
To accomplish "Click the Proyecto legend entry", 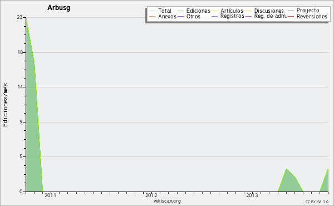I will point(303,11).
